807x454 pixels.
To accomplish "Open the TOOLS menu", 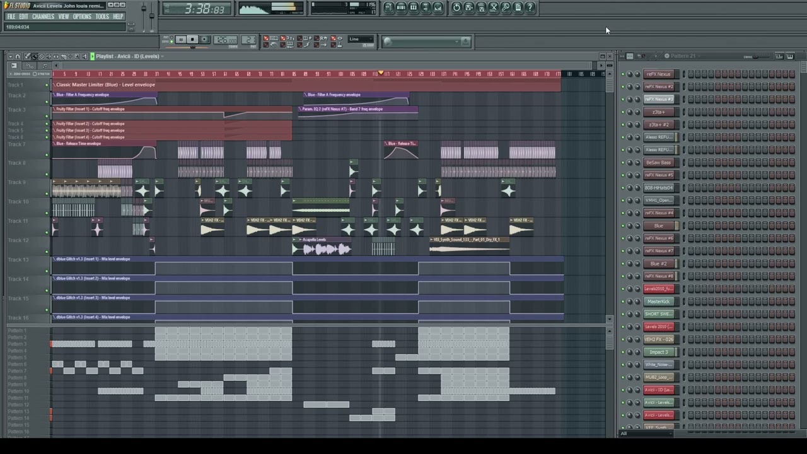I will 102,16.
